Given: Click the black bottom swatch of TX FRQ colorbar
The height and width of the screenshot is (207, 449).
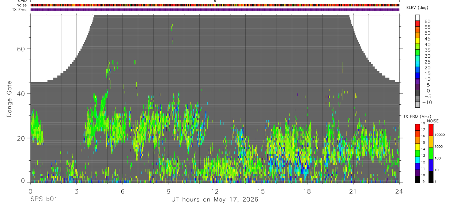Looking at the screenshot, I should coord(418,180).
